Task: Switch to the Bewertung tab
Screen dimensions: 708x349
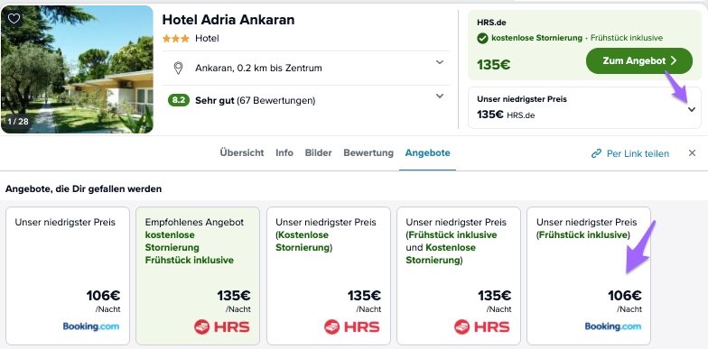Action: point(368,153)
